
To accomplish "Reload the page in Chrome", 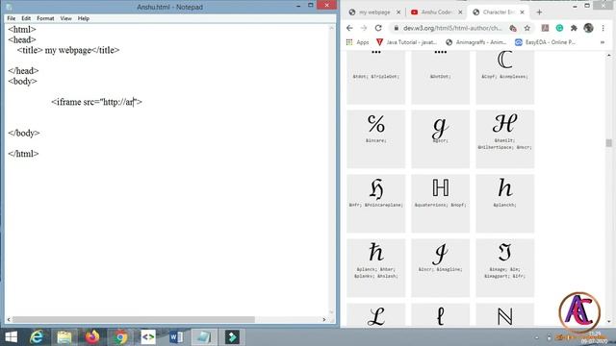I will click(x=378, y=28).
